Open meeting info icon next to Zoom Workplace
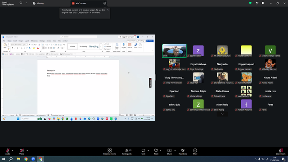The width and height of the screenshot is (288, 162). (21, 3)
